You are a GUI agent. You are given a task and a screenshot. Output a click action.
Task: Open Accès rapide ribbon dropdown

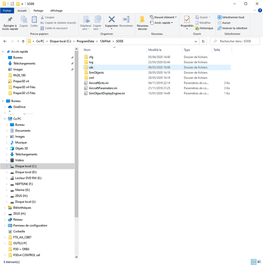pos(161,23)
